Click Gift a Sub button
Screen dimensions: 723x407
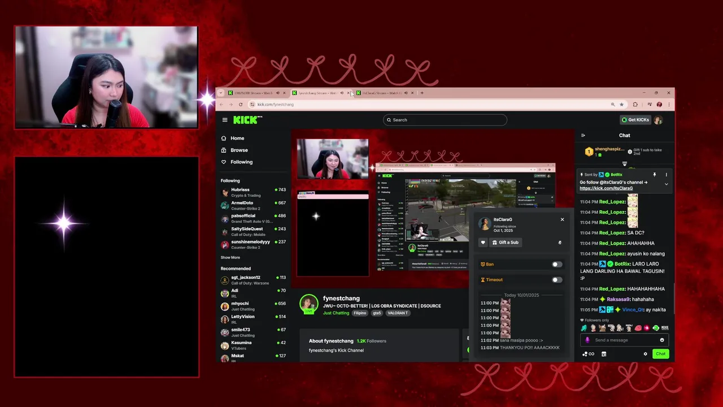(505, 243)
